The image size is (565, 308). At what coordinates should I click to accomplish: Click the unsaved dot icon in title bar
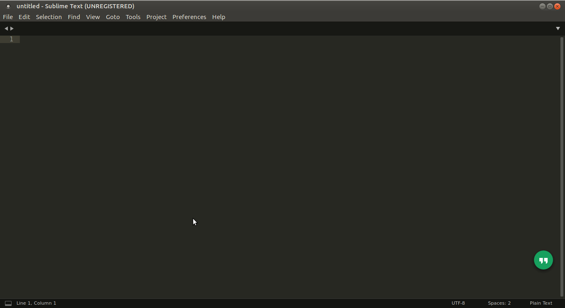[8, 7]
